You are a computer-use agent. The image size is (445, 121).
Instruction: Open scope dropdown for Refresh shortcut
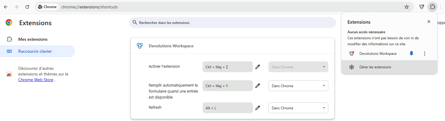point(298,108)
